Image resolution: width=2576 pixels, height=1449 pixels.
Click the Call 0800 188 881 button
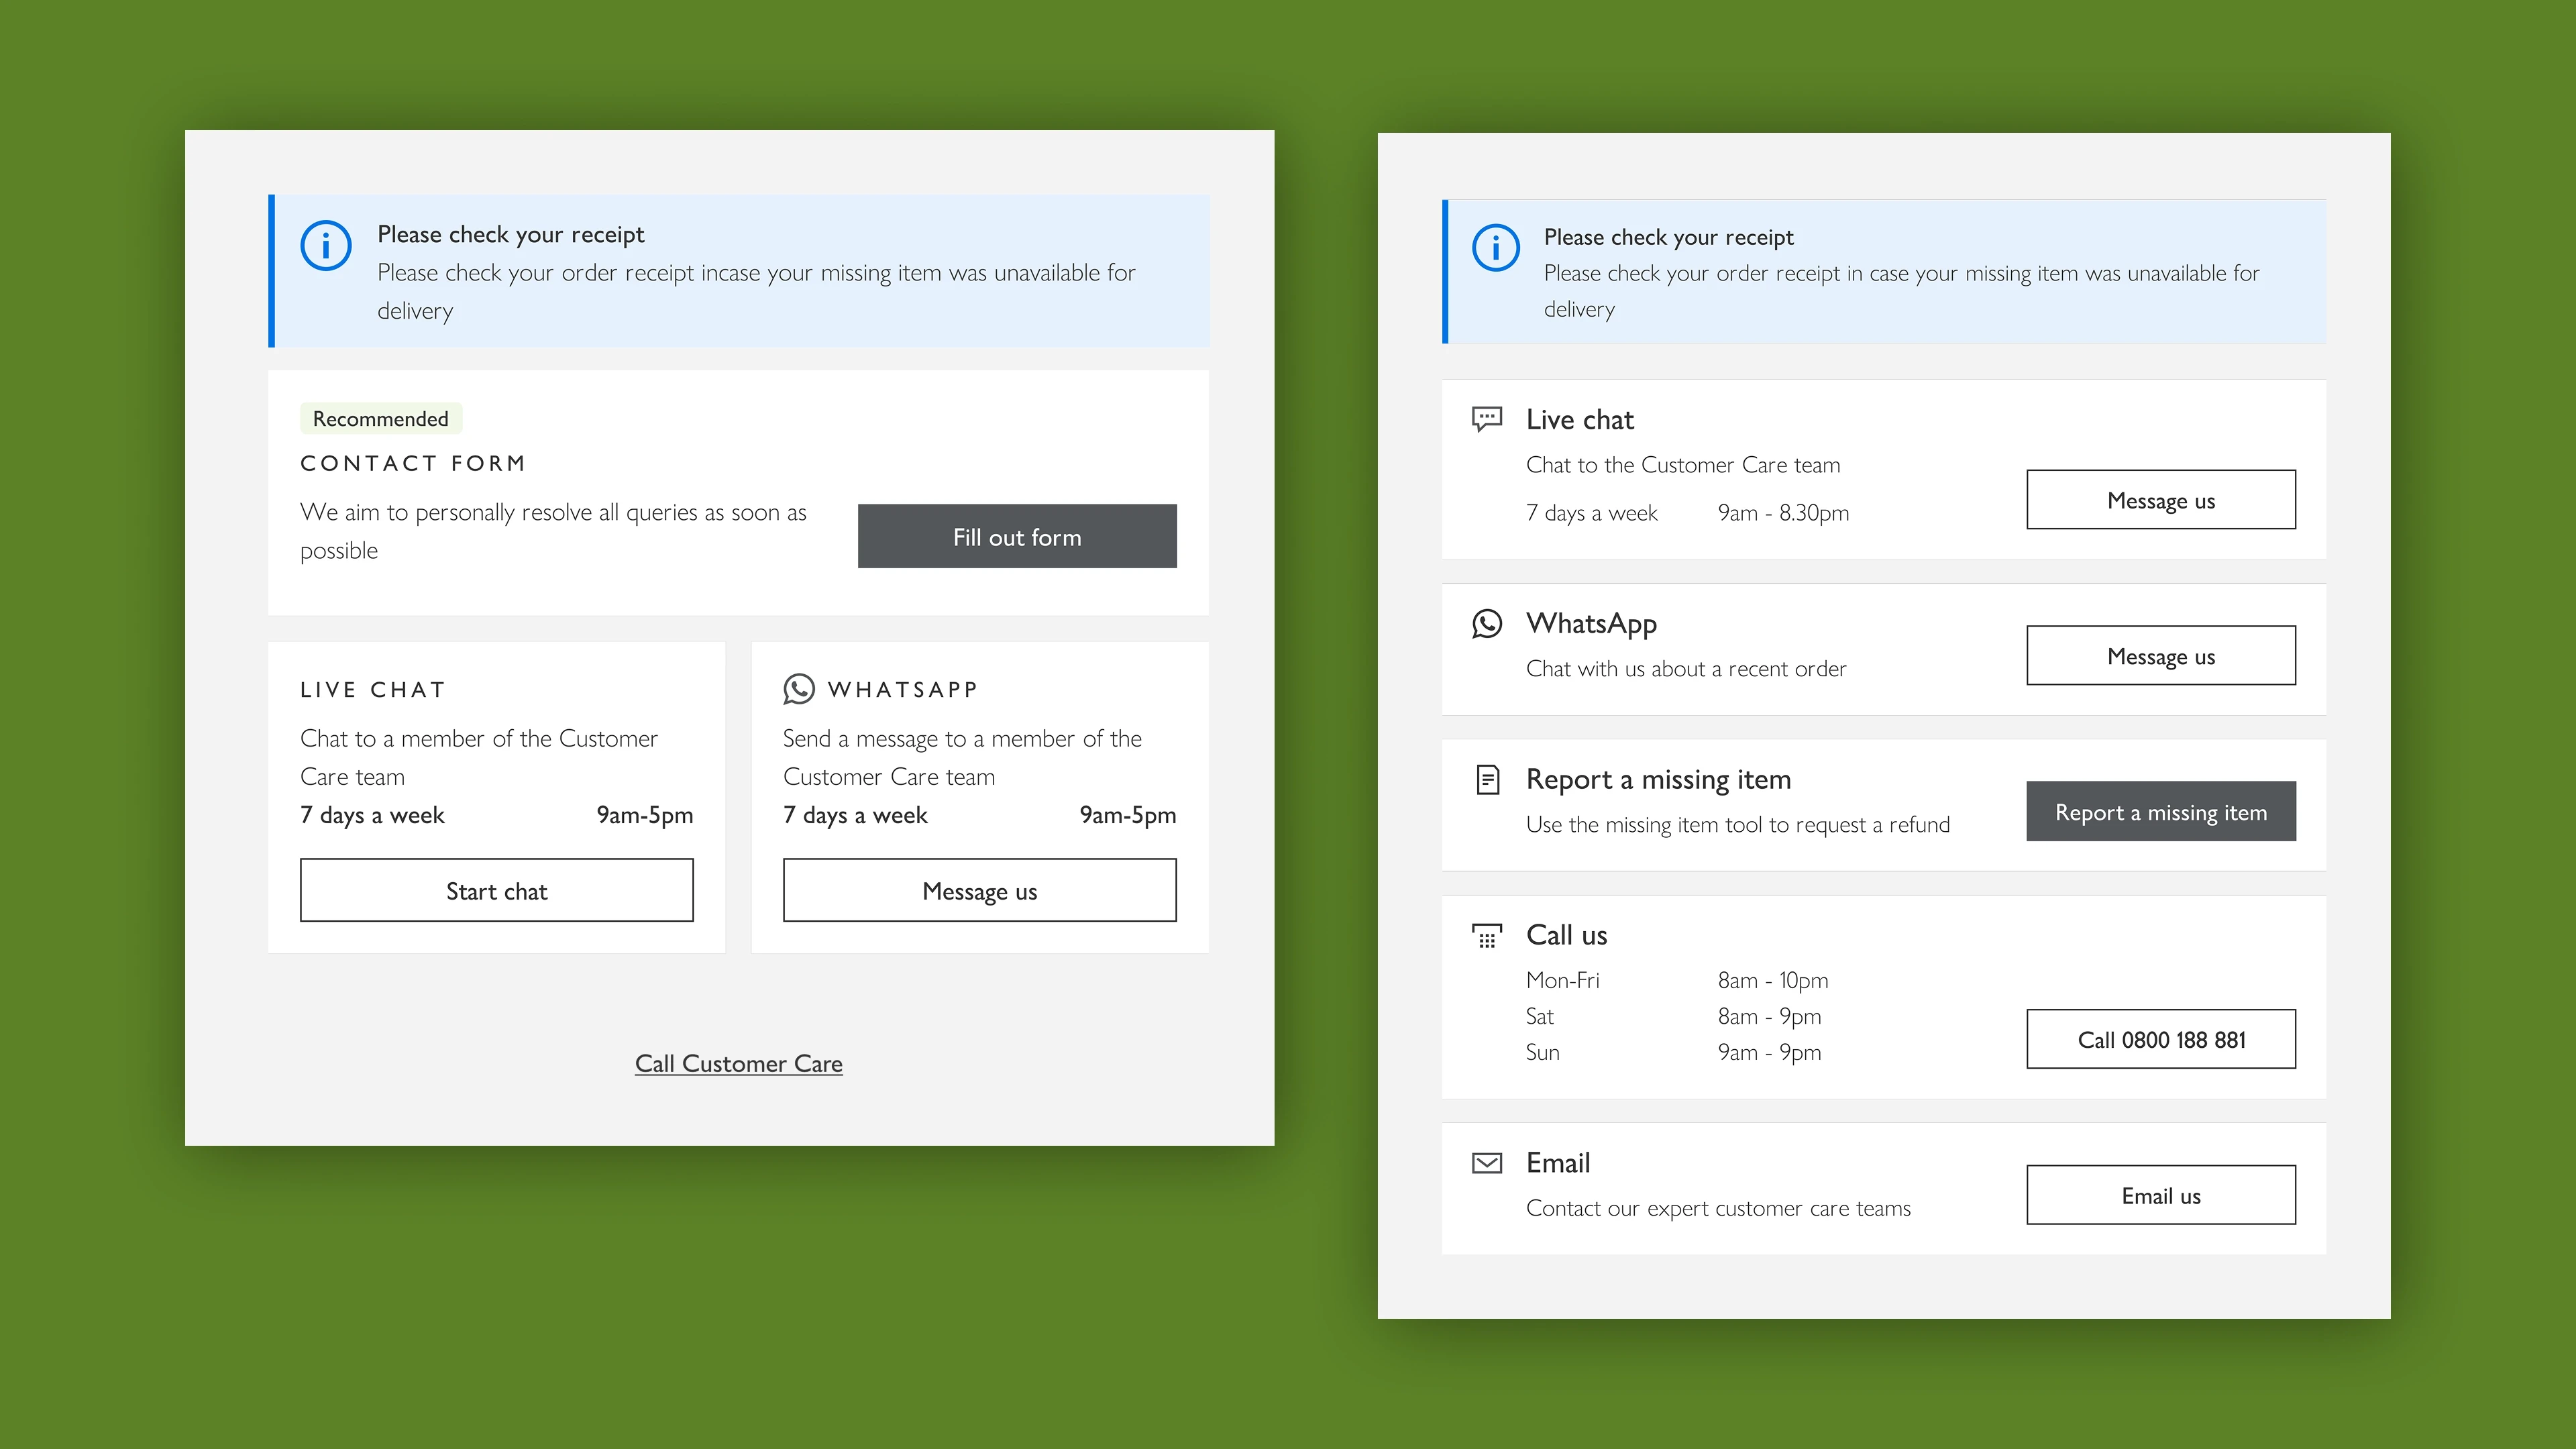click(2161, 1039)
